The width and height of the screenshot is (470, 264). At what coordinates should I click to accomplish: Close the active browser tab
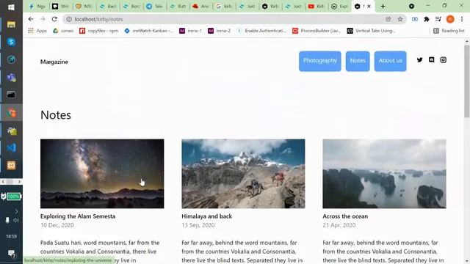click(x=369, y=7)
